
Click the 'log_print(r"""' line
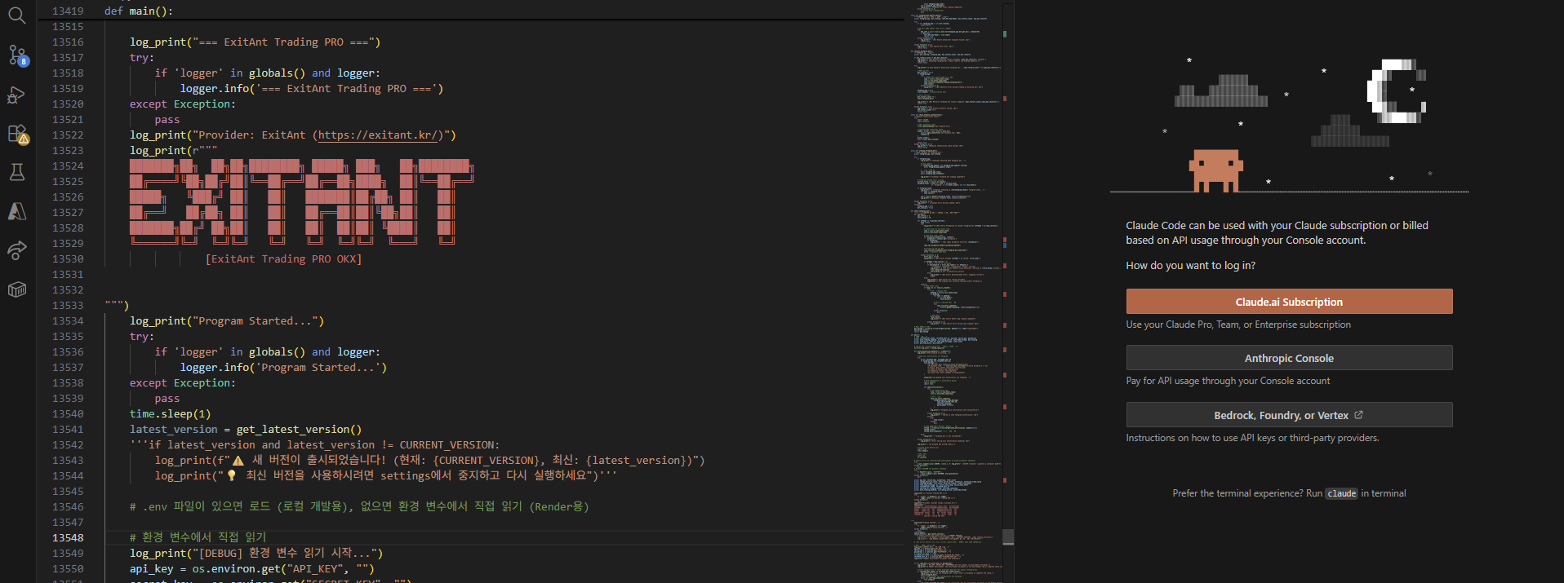[x=173, y=151]
